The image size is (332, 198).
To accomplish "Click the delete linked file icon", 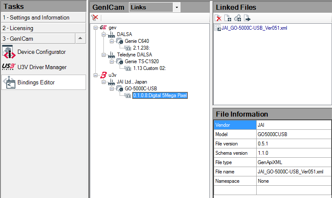I will (x=218, y=18).
